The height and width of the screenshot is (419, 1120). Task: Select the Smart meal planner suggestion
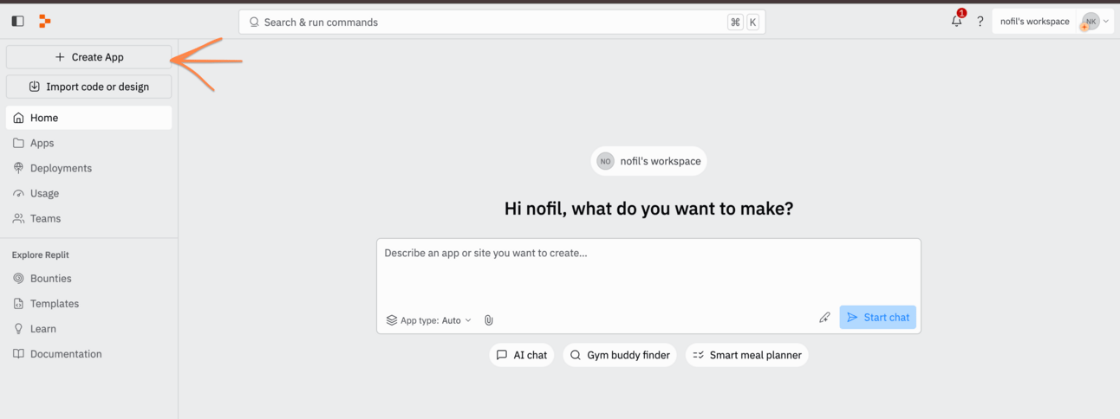[746, 355]
